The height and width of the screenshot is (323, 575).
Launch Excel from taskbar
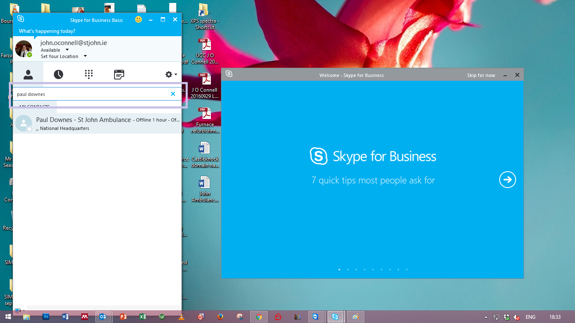[143, 317]
